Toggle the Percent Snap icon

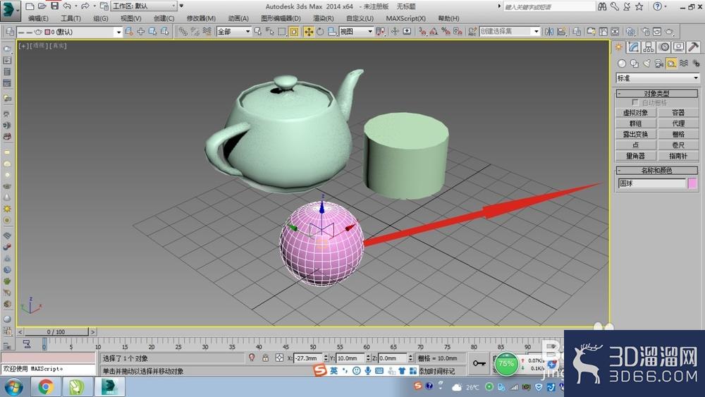tap(446, 32)
